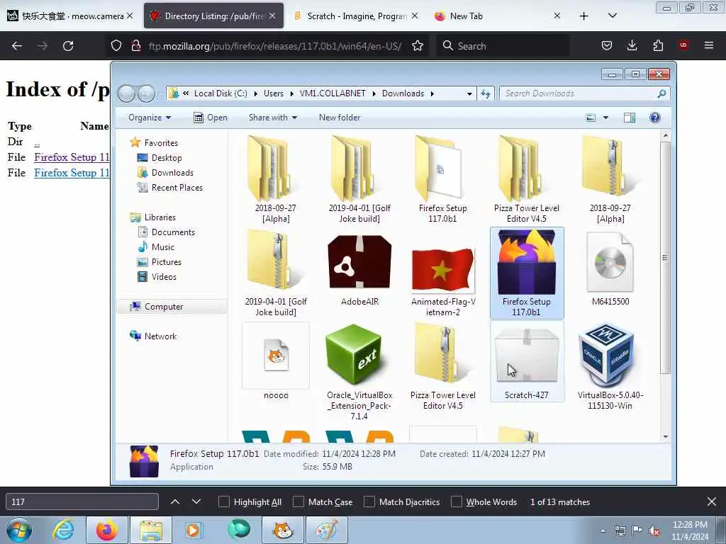726x544 pixels.
Task: Enable Highlight All checkbox
Action: pos(224,502)
